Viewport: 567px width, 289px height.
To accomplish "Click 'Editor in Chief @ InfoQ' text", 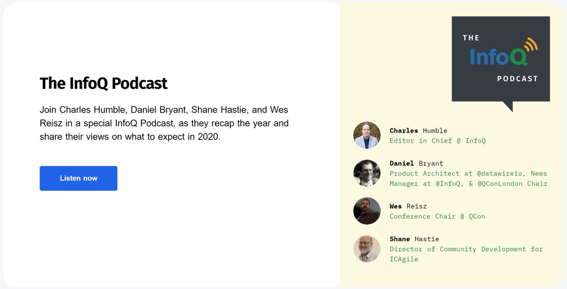I will (x=438, y=141).
